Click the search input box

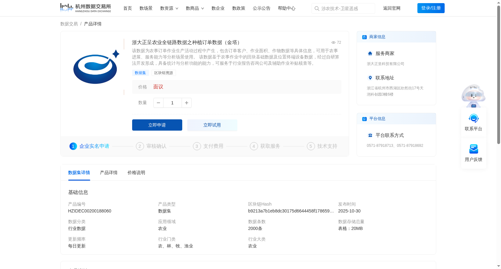(x=343, y=8)
